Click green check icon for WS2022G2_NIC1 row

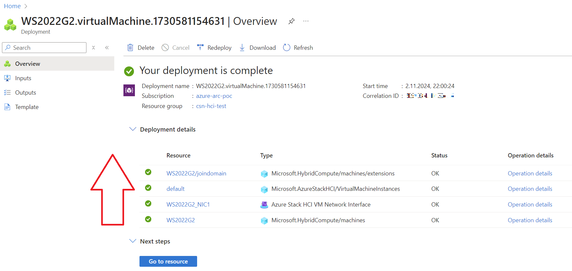[x=148, y=204]
